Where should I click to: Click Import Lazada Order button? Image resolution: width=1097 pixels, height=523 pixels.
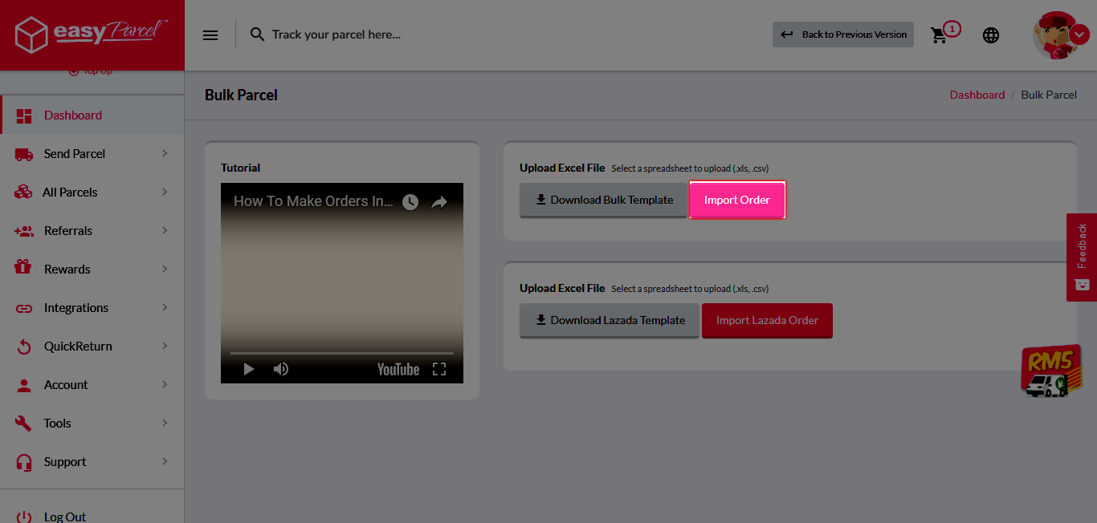point(767,321)
